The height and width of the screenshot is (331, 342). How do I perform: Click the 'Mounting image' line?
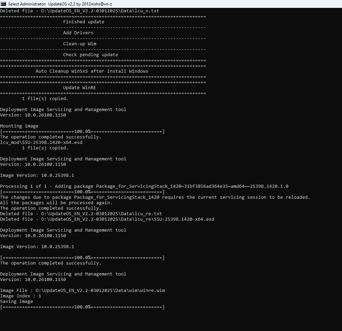19,126
